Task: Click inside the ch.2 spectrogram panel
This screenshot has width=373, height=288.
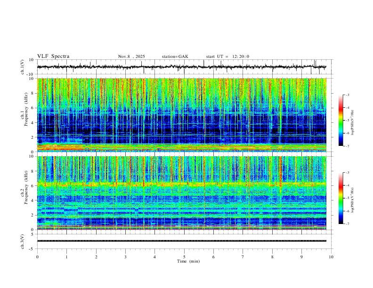Action: [182, 193]
